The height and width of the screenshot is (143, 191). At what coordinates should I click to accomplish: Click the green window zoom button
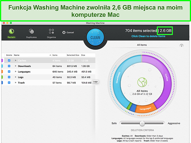pyautogui.click(x=11, y=23)
